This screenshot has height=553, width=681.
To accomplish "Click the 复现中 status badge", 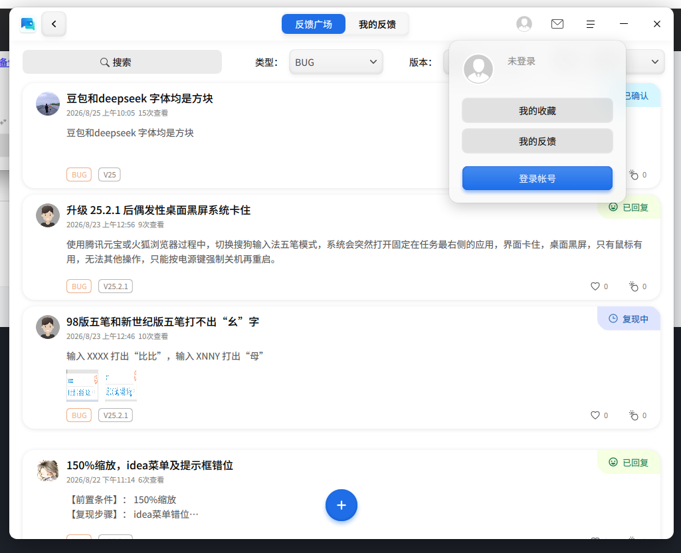I will tap(629, 319).
